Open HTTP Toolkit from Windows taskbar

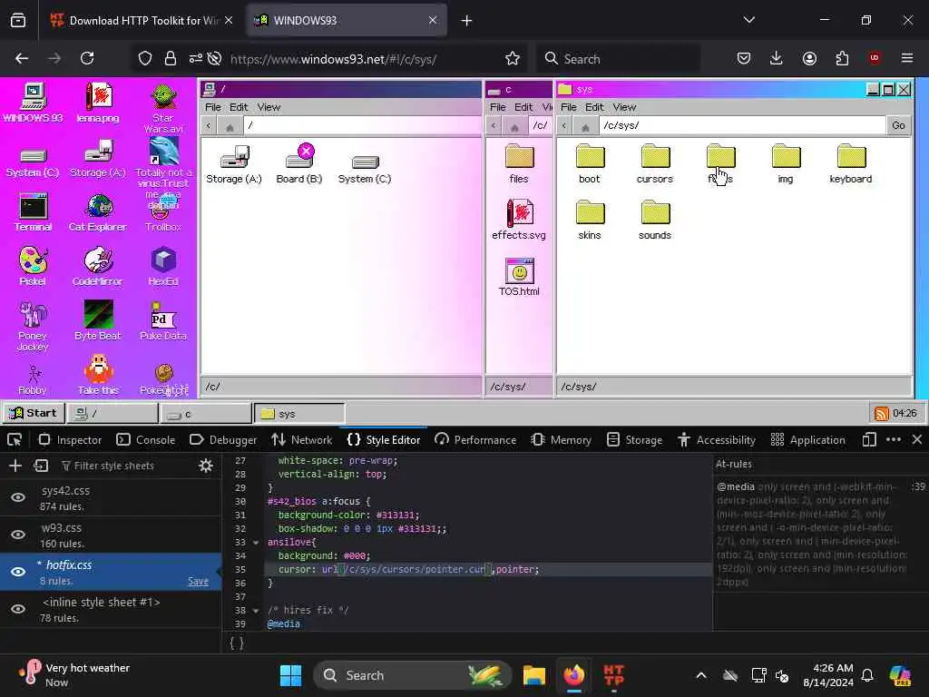click(x=614, y=675)
